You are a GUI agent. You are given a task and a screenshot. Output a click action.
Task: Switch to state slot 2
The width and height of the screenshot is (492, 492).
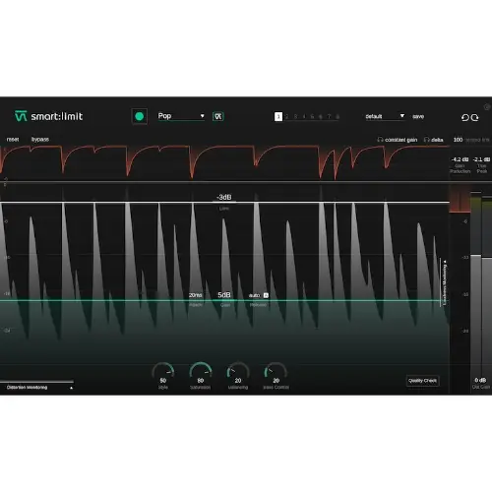click(x=287, y=116)
